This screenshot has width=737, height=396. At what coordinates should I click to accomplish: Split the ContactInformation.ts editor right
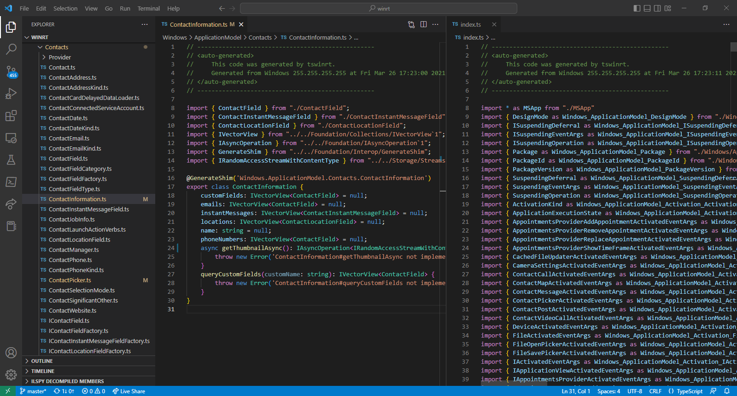tap(423, 24)
